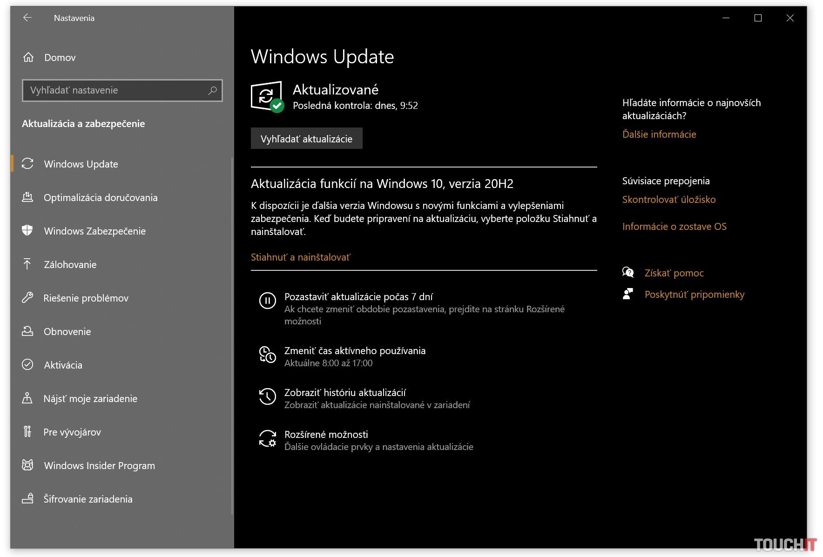
Task: Click Skontrolovať úložisko link
Action: click(x=669, y=200)
